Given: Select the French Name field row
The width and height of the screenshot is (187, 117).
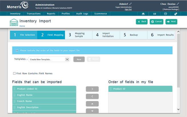Looking at the screenshot, I should coord(44,101).
